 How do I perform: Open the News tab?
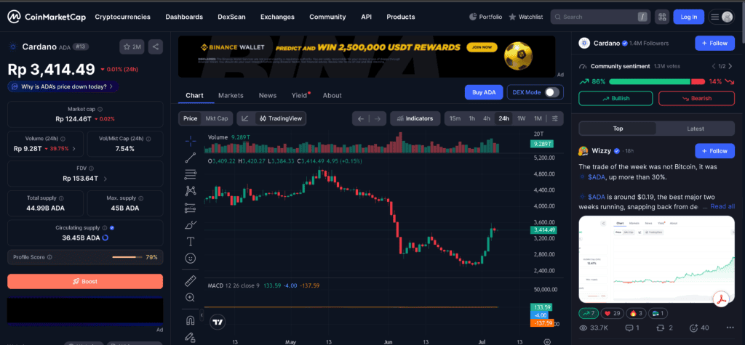click(x=268, y=95)
